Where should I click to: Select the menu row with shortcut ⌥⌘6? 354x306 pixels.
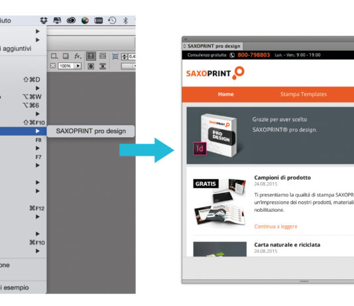pyautogui.click(x=23, y=105)
